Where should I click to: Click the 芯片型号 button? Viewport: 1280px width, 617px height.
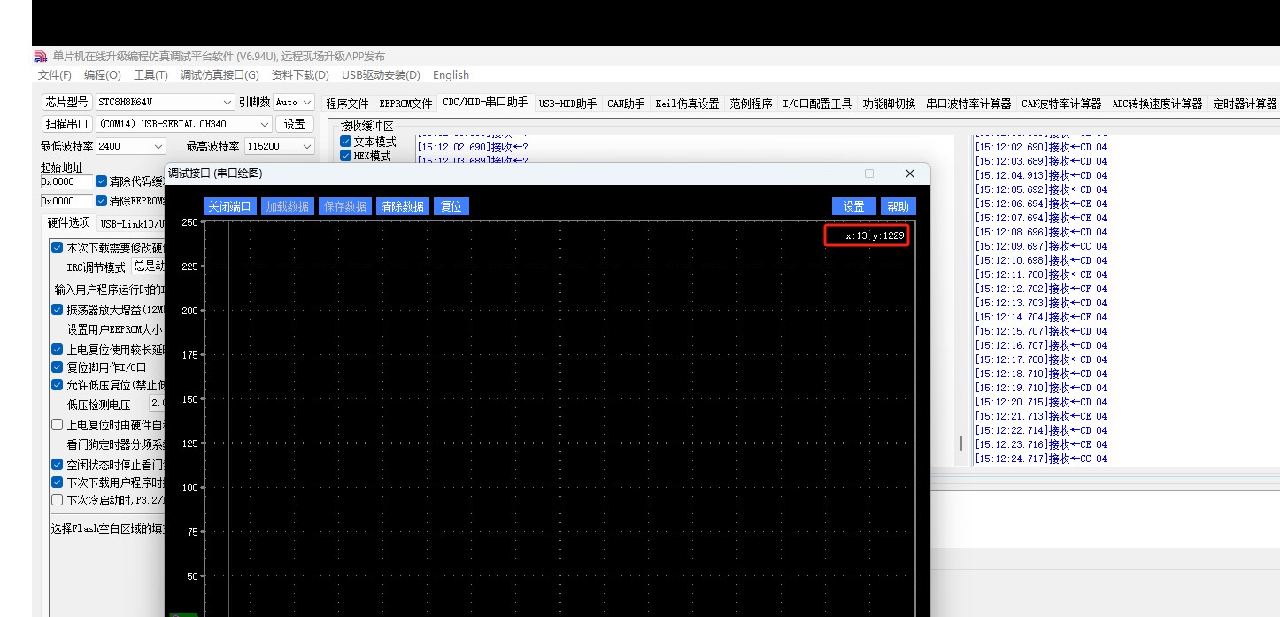point(67,102)
